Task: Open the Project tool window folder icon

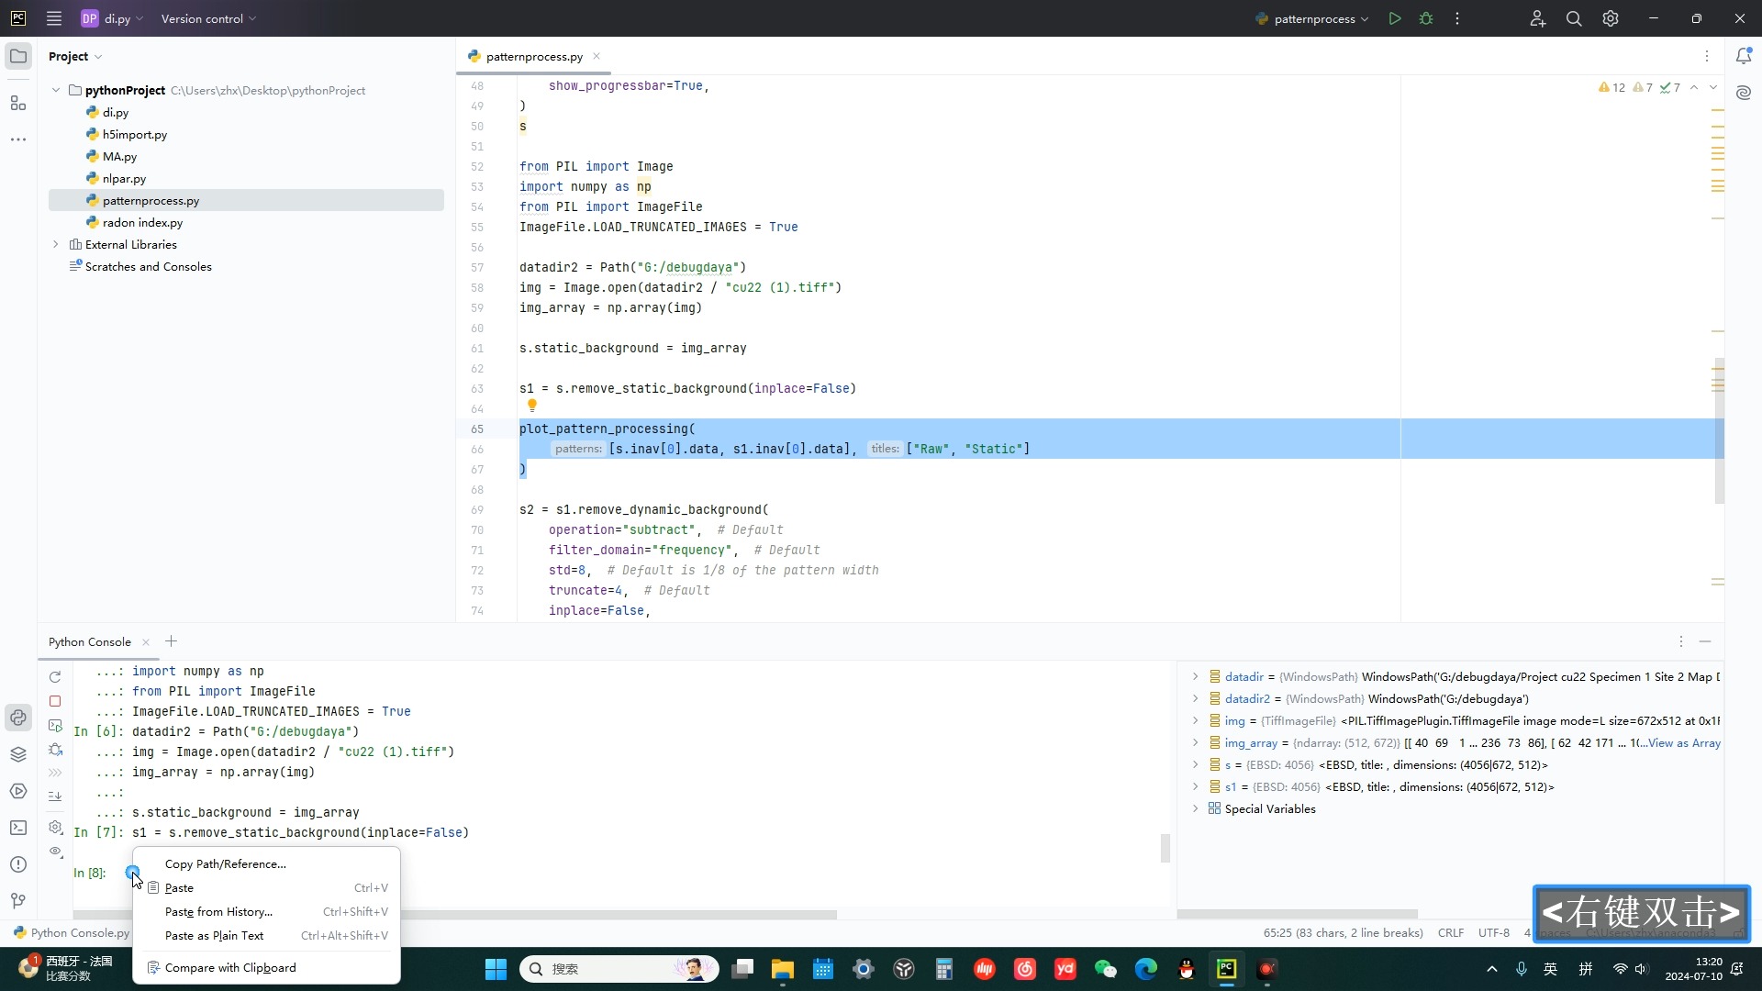Action: pyautogui.click(x=18, y=56)
